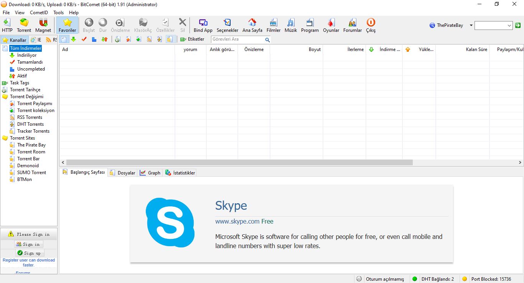524x283 pixels.
Task: Open Demonoid site entry
Action: [x=28, y=166]
